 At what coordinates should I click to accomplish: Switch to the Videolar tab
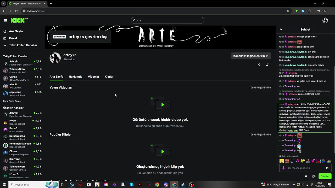pyautogui.click(x=93, y=77)
